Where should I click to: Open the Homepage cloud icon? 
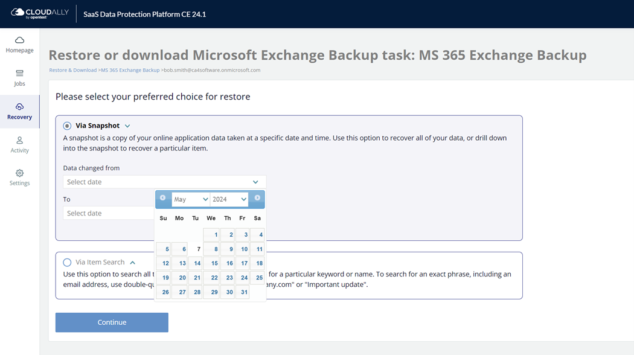click(19, 40)
